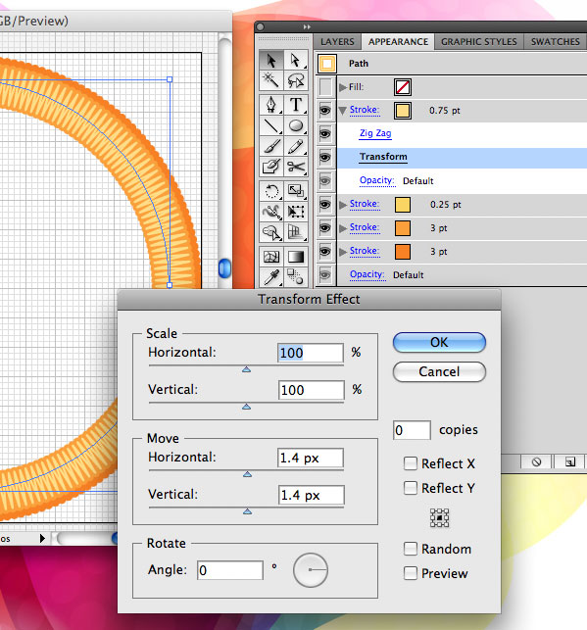Open the Graphic Styles tab
The image size is (587, 630).
pyautogui.click(x=479, y=42)
